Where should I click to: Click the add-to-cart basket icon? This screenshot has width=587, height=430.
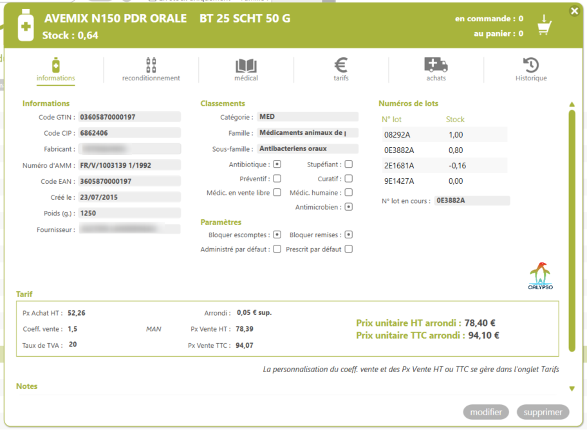point(544,26)
